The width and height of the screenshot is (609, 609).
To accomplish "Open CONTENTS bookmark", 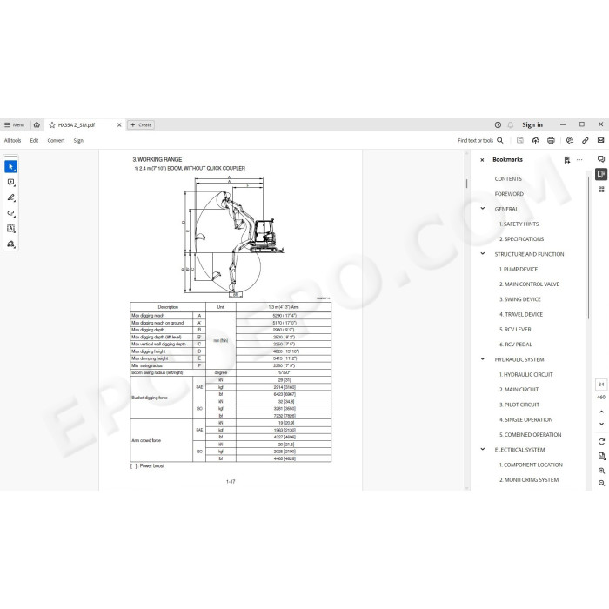I will [508, 179].
